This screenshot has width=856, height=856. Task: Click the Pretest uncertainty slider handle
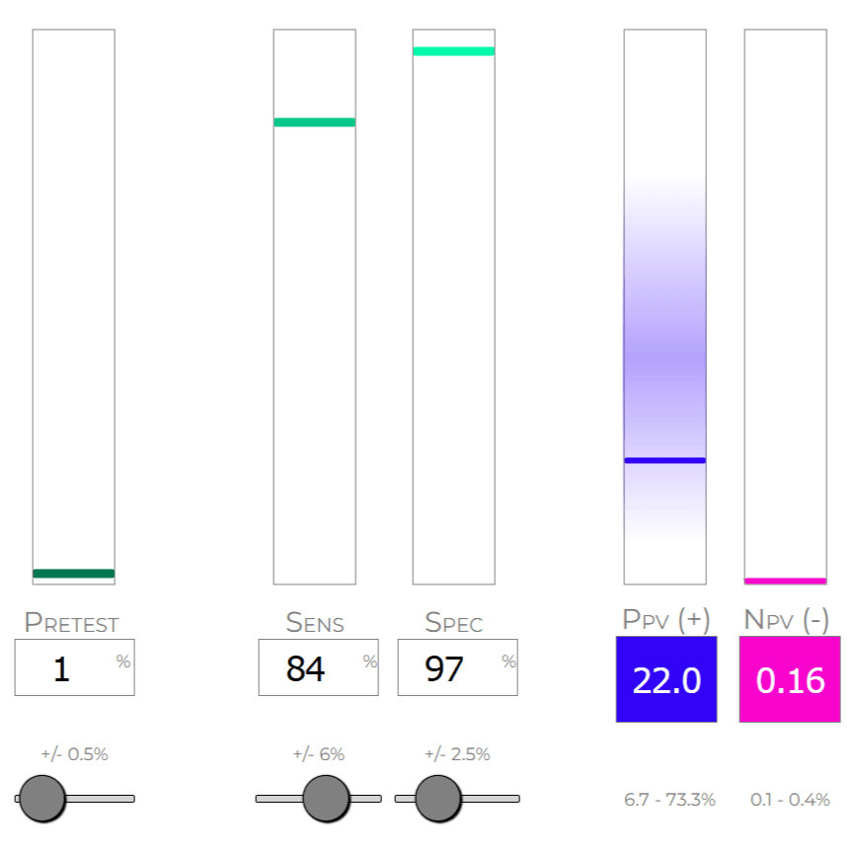click(x=41, y=798)
